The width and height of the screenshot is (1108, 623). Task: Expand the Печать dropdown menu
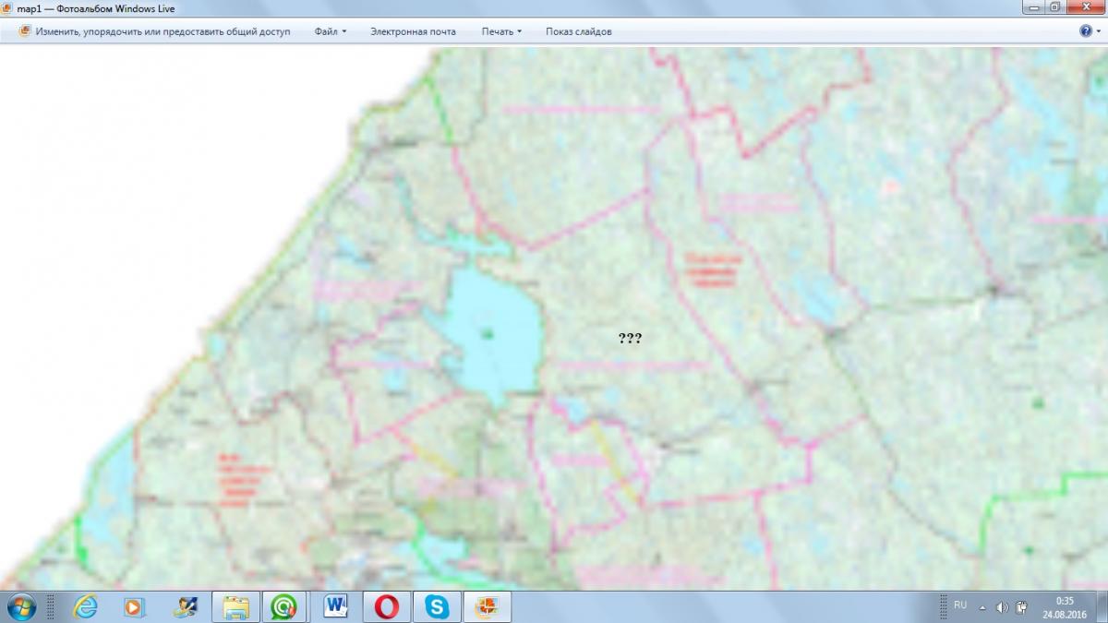point(501,31)
